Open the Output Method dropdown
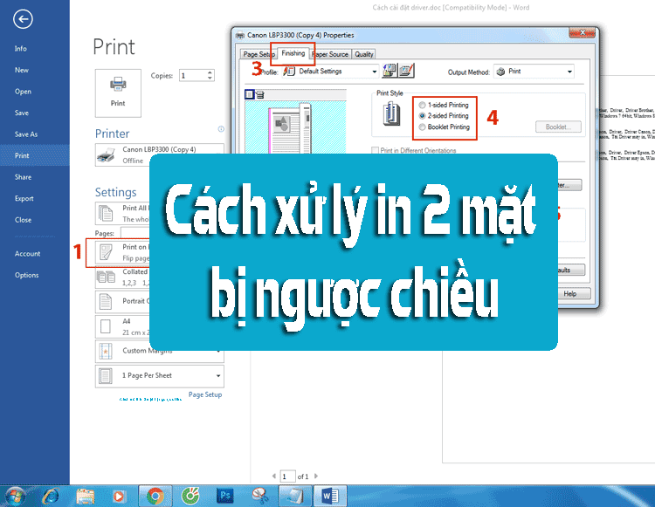Screen dimensions: 655x507 tap(569, 72)
